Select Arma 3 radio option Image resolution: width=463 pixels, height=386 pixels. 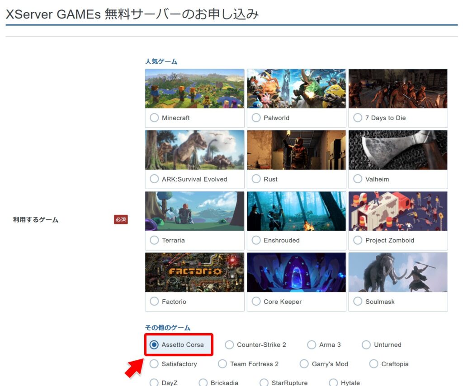point(312,345)
